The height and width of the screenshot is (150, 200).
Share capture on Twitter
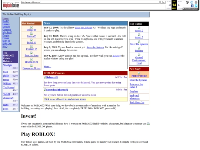pos(196,6)
